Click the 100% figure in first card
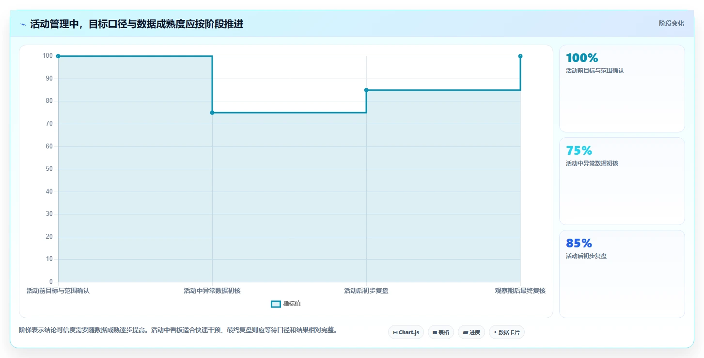This screenshot has height=358, width=704. tap(582, 58)
